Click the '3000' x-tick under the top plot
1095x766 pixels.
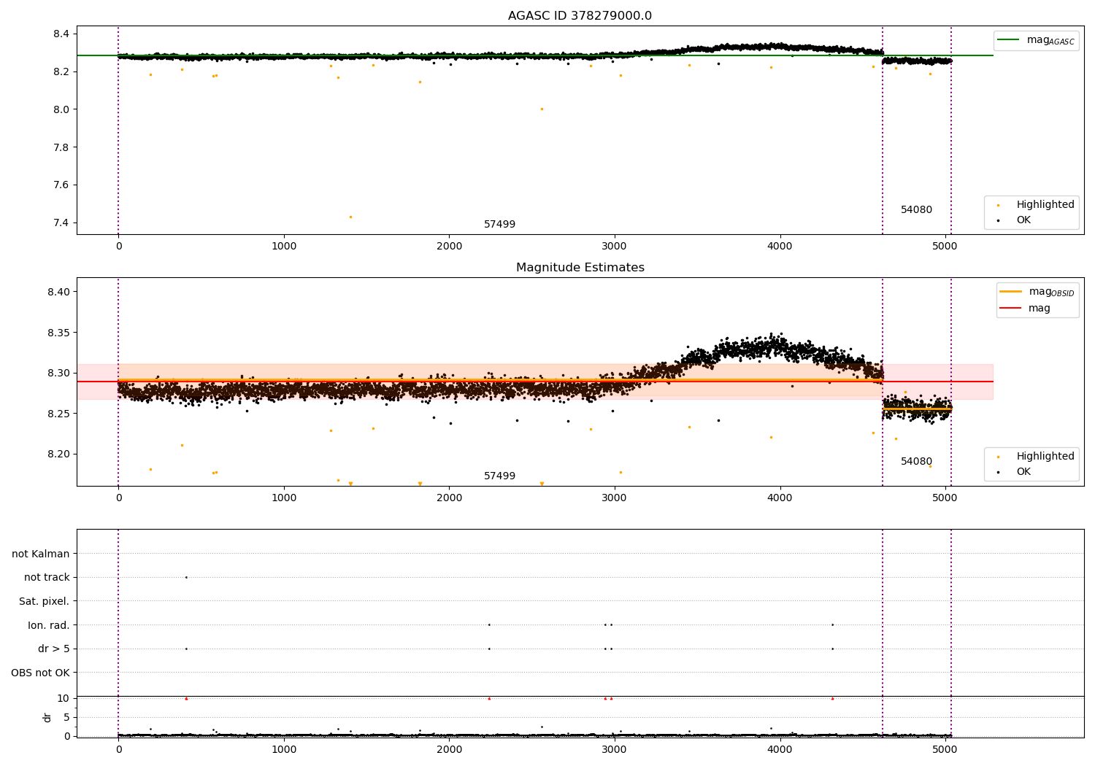(615, 247)
